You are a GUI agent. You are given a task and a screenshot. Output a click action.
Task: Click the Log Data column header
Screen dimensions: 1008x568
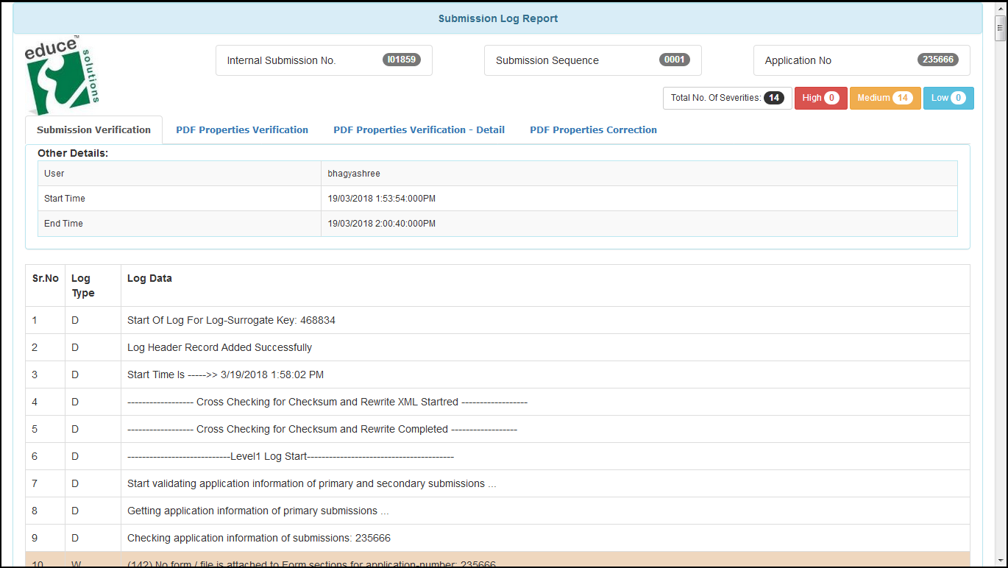(149, 279)
